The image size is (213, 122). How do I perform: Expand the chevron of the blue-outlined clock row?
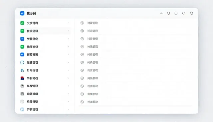(68, 62)
